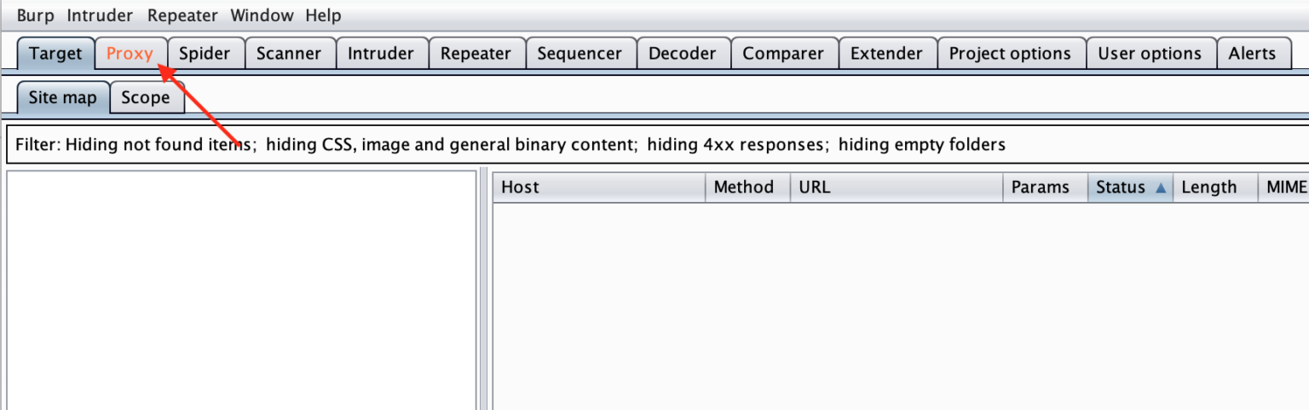
Task: Switch to the Proxy tab
Action: click(x=130, y=53)
